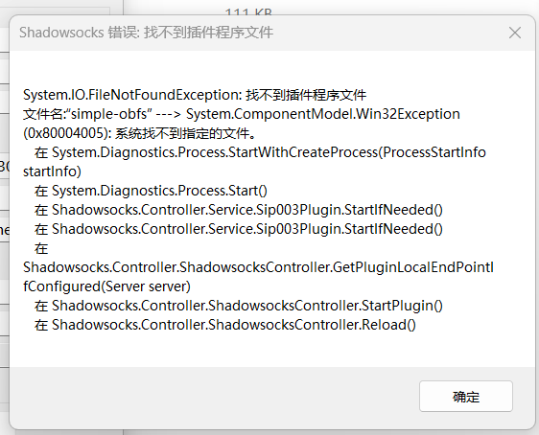Viewport: 539px width, 435px height.
Task: Click the 111 KB file size behind dialog
Action: point(248,11)
